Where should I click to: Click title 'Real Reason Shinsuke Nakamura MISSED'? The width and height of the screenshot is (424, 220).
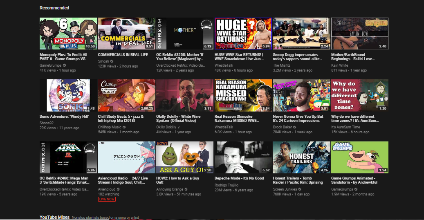(237, 118)
